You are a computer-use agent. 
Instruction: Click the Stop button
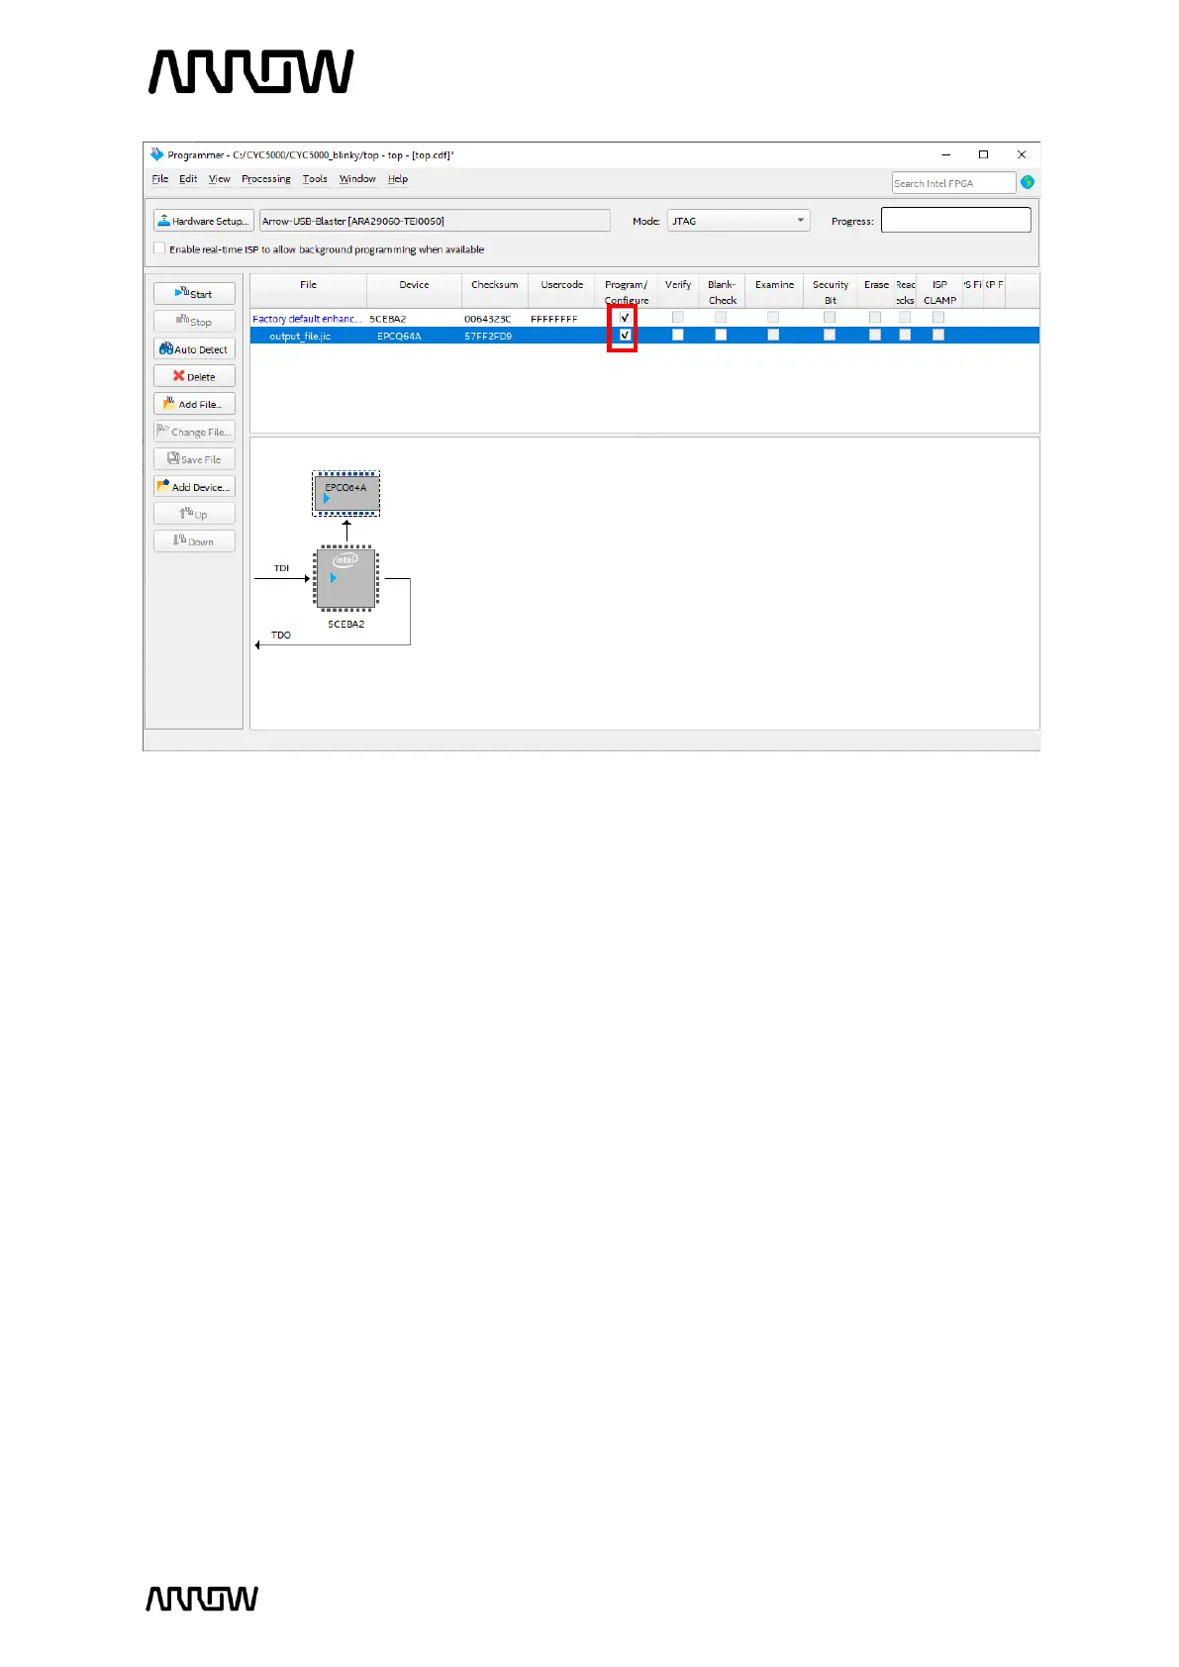coord(194,322)
